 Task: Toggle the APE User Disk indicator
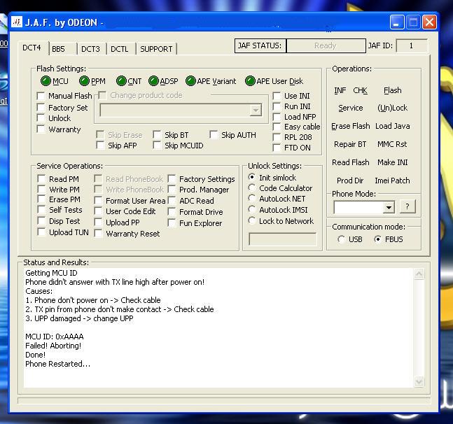pyautogui.click(x=250, y=81)
